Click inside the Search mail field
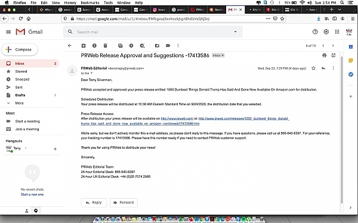Viewport: 358px width, 223px height. (151, 32)
